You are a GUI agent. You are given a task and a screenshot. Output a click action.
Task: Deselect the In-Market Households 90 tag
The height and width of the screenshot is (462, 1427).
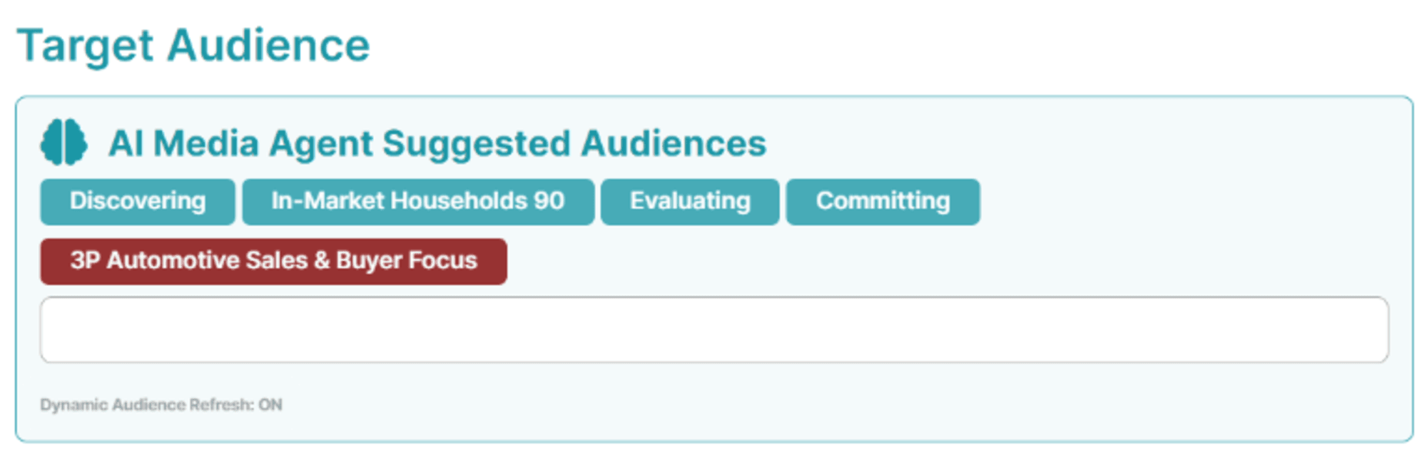click(418, 202)
